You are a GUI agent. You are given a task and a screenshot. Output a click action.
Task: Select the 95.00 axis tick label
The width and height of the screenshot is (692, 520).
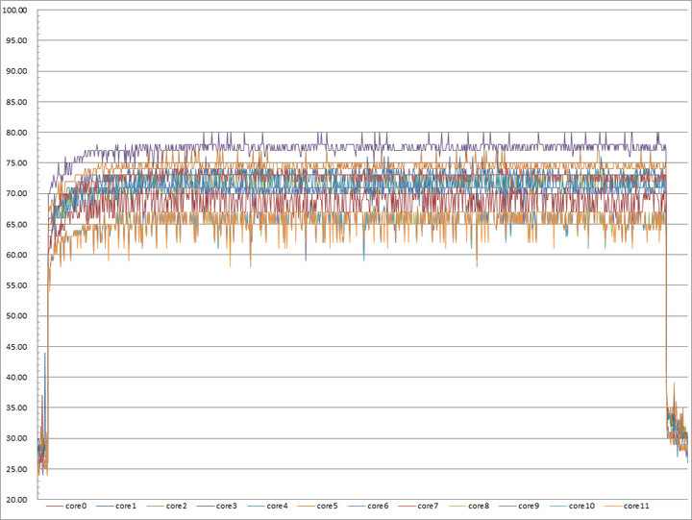[16, 40]
